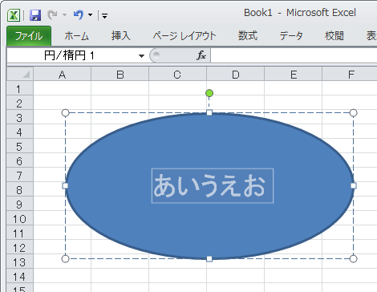Screen dimensions: 377x292
Task: Click the left middle sizing handle
Action: 65,185
